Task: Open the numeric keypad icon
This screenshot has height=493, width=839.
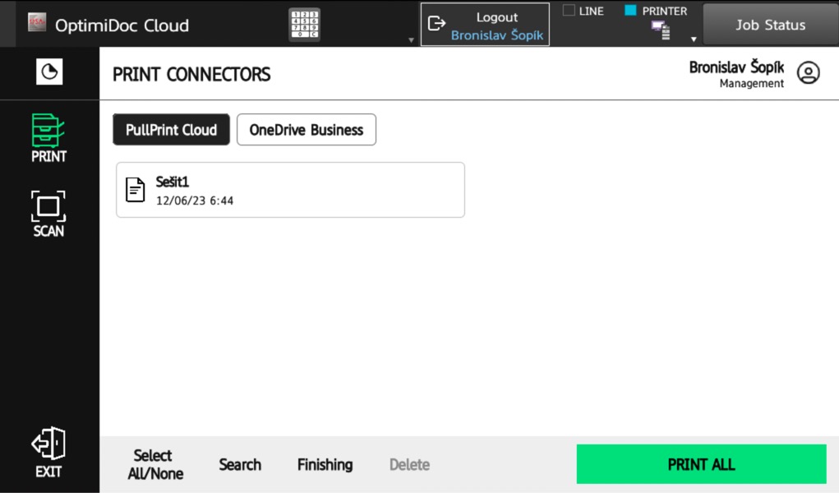Action: (304, 25)
